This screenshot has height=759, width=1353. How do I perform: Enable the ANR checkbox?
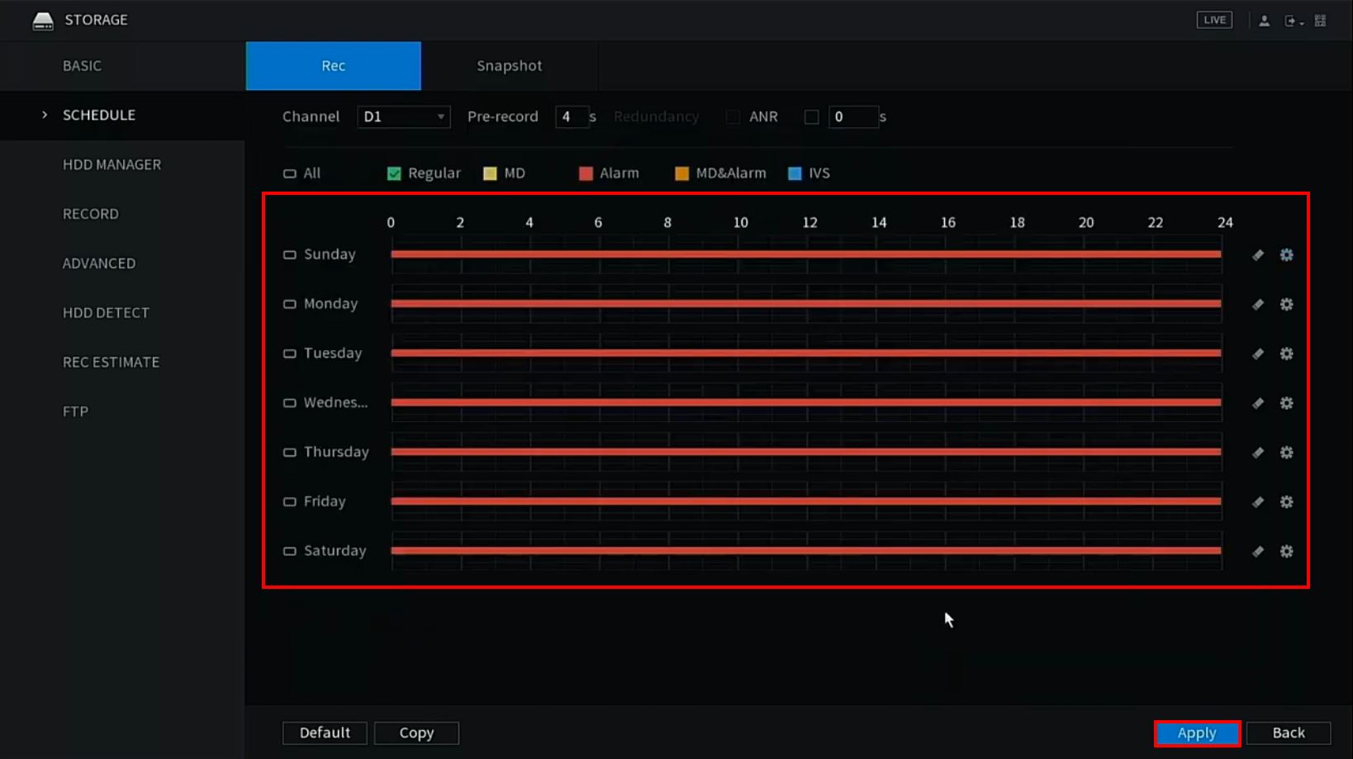coord(811,117)
